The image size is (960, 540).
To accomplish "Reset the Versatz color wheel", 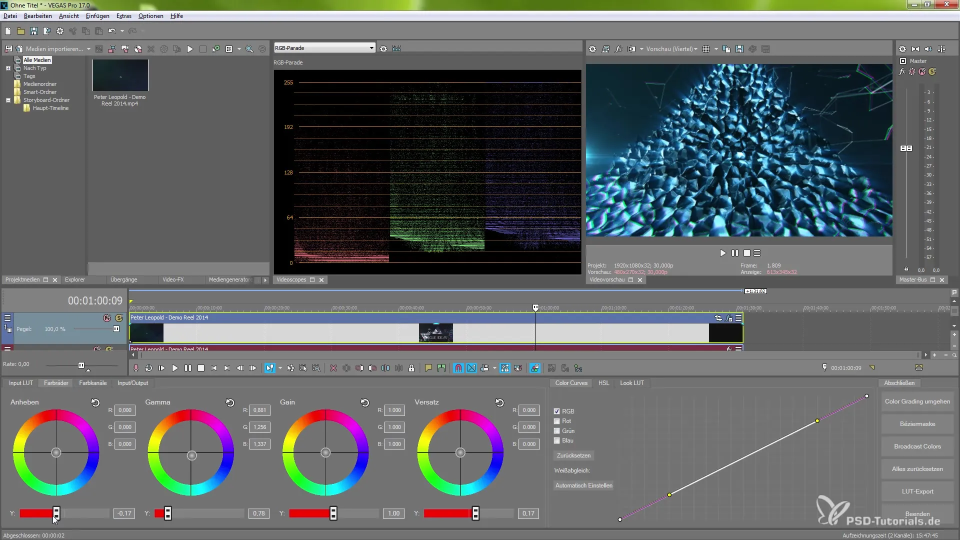I will [499, 402].
